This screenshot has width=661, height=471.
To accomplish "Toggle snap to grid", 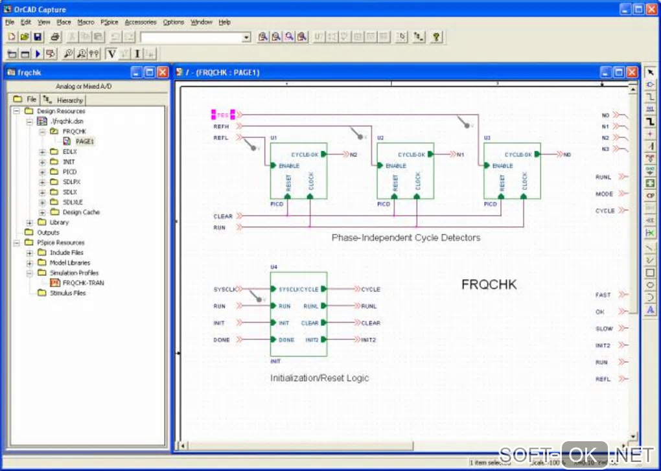I will coord(402,37).
